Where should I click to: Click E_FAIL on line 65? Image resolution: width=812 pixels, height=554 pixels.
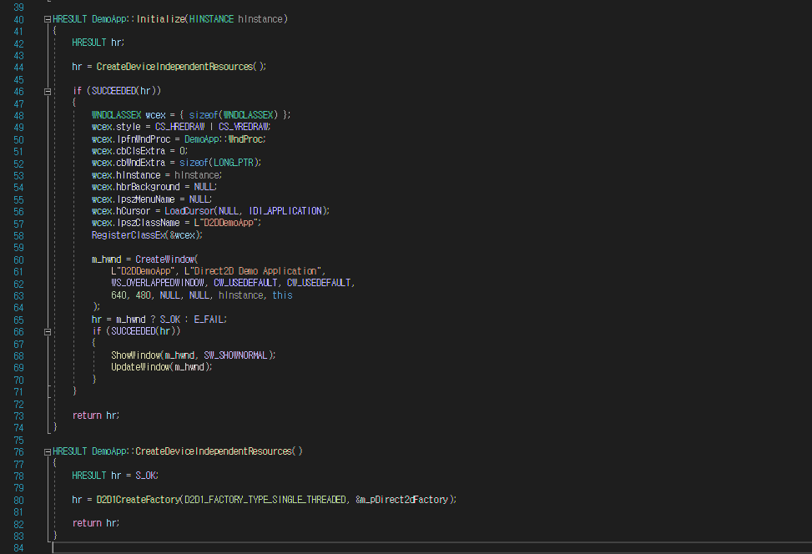(x=209, y=320)
